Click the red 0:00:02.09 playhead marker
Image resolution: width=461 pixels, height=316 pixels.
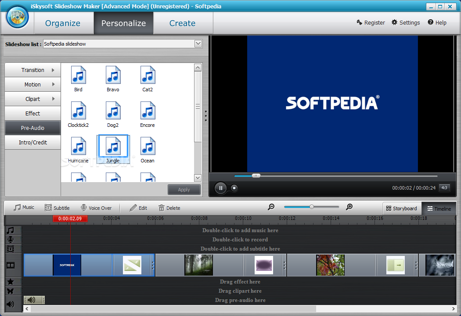70,219
